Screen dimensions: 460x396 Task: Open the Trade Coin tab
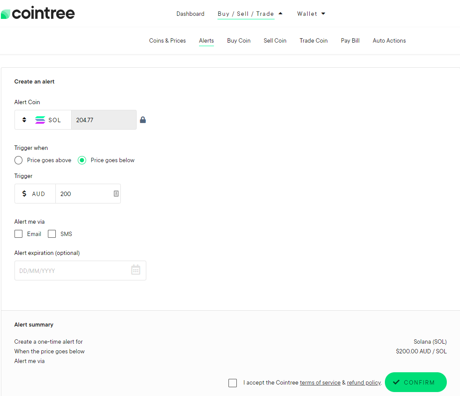[314, 40]
